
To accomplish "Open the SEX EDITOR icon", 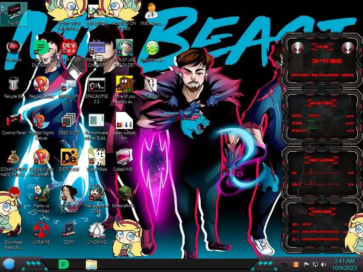I will click(x=96, y=15).
